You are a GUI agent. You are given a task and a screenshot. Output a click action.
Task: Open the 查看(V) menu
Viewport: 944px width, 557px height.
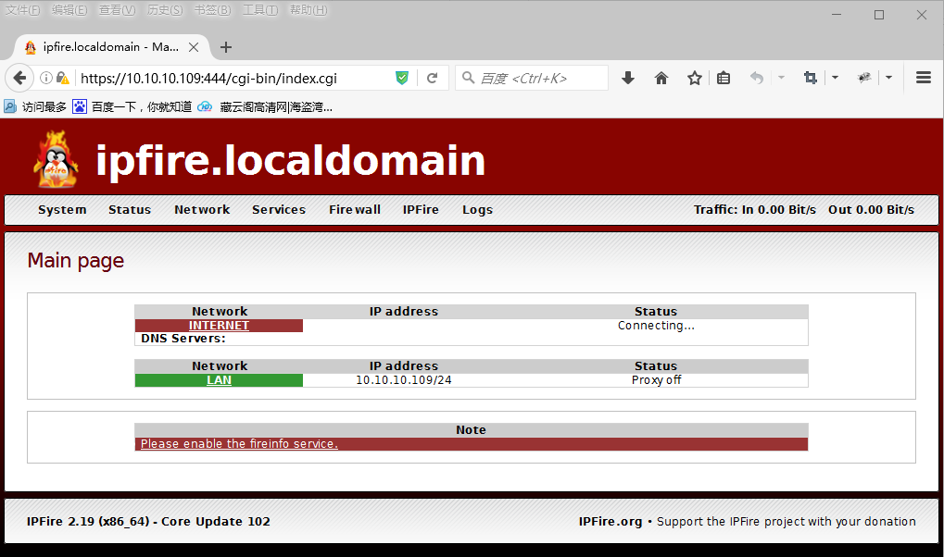[x=117, y=10]
